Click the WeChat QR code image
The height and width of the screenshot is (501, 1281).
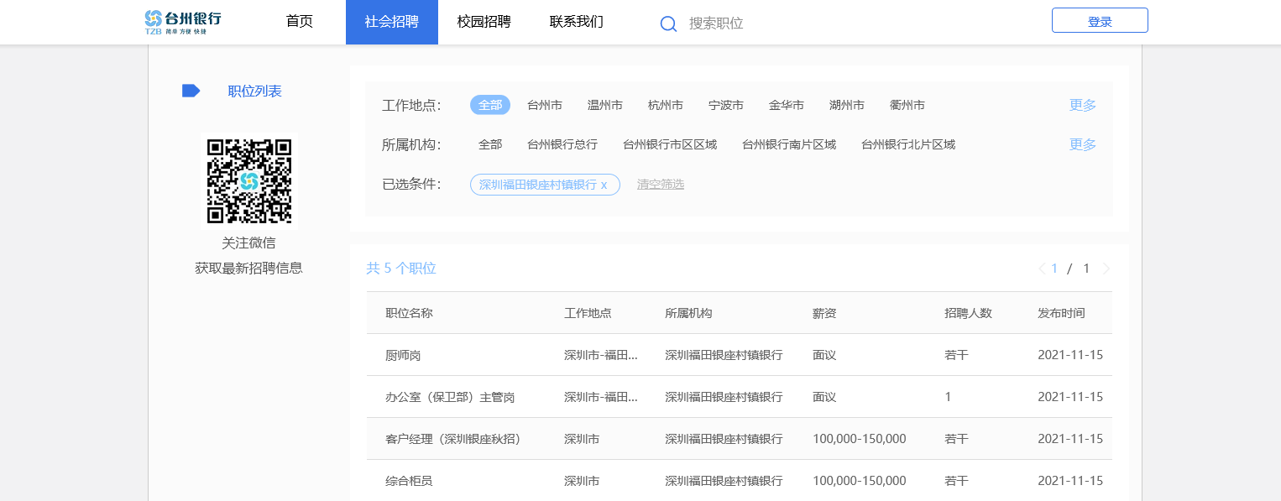249,181
